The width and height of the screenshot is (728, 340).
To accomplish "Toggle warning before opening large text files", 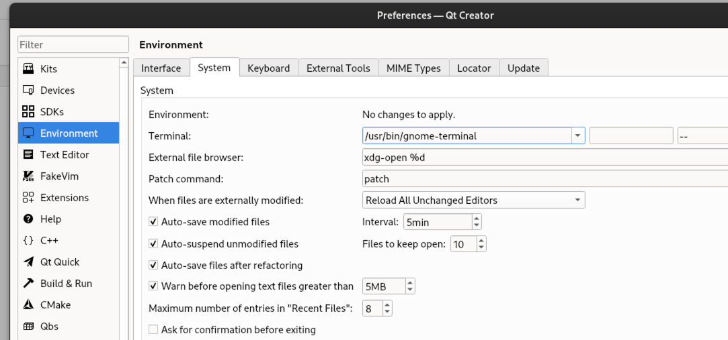I will [x=153, y=286].
